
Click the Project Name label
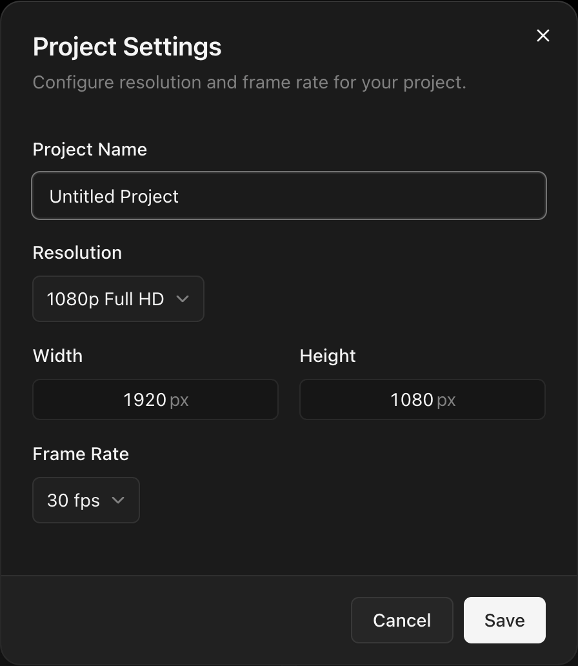90,149
